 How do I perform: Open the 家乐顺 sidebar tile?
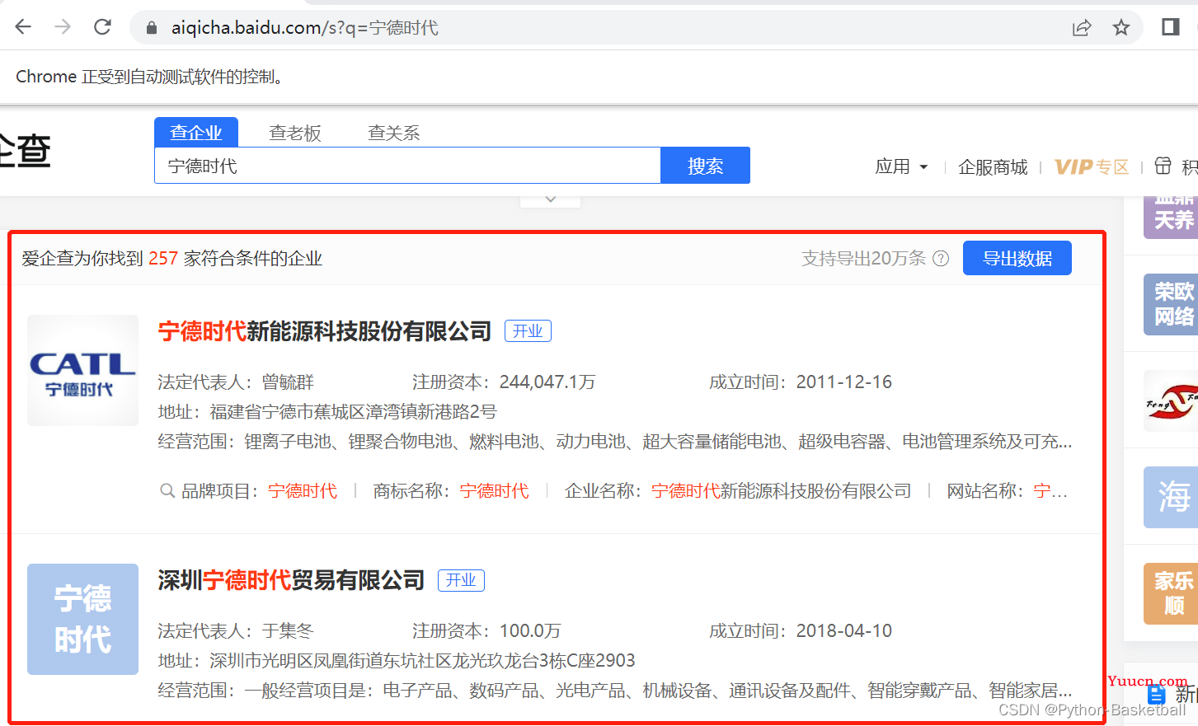[x=1171, y=593]
